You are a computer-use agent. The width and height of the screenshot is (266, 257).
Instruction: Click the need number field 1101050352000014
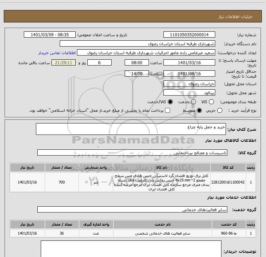pos(189,35)
